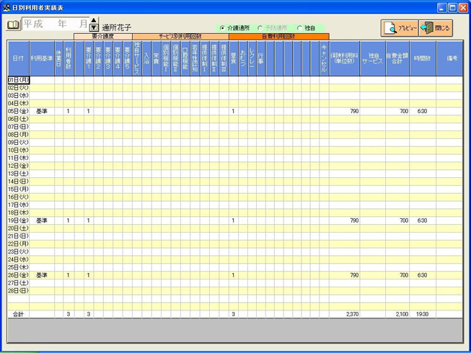Select the 予防通所 radio button
Viewport: 471px width, 353px height.
(260, 28)
